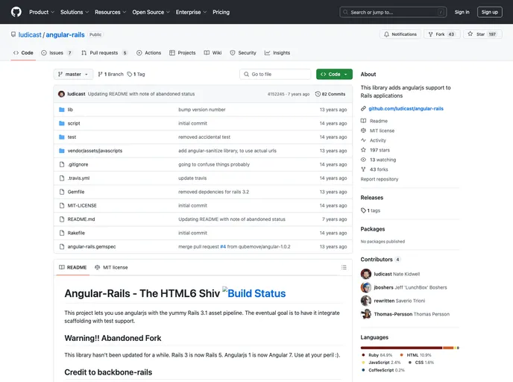Click the .gitignore file icon
Viewport: 513px width, 382px height.
61,165
